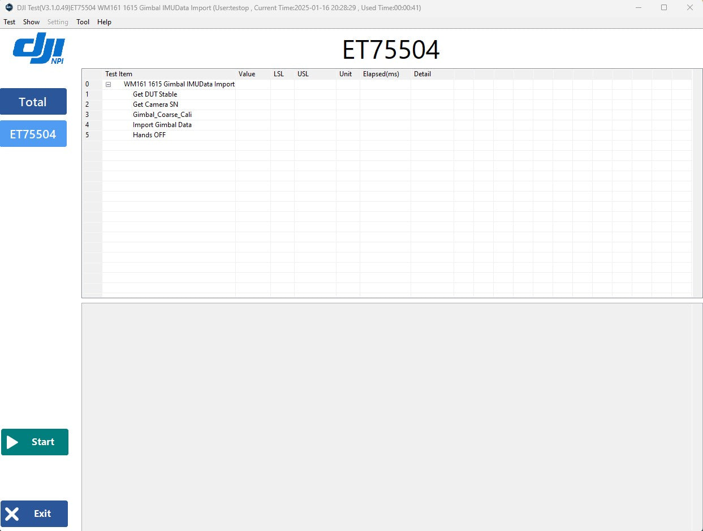
Task: Open the Tool menu
Action: [83, 22]
